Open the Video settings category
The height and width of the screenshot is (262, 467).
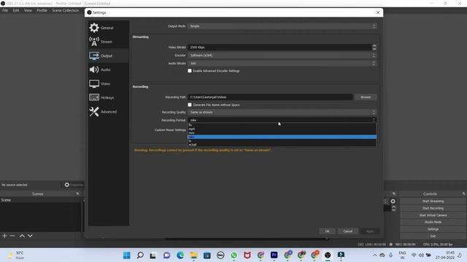coord(109,84)
